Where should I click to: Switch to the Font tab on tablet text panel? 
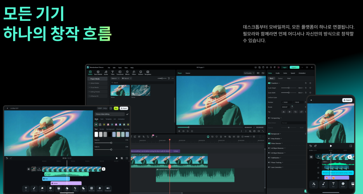pyautogui.click(x=102, y=119)
